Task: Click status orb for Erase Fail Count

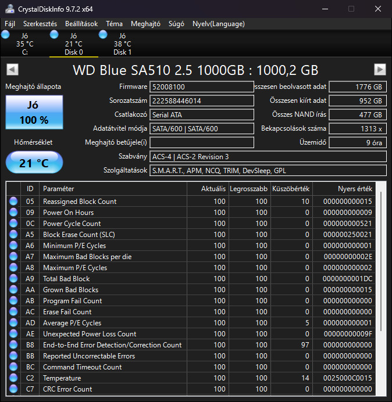Action: pos(13,311)
